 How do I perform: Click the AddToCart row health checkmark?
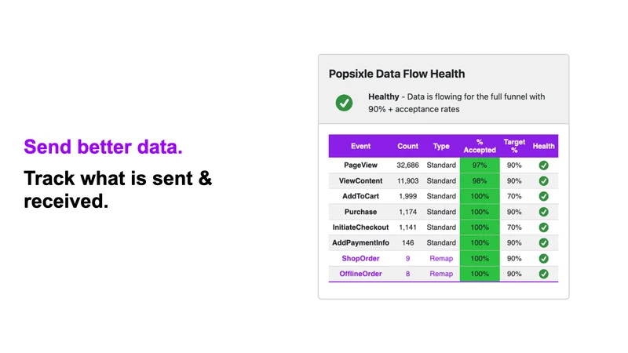(543, 196)
